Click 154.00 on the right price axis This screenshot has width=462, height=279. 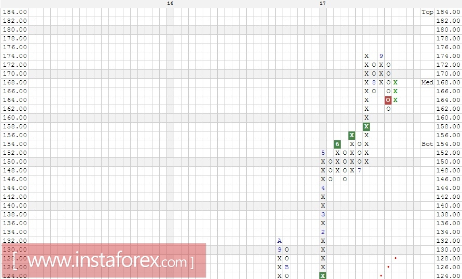pyautogui.click(x=448, y=144)
